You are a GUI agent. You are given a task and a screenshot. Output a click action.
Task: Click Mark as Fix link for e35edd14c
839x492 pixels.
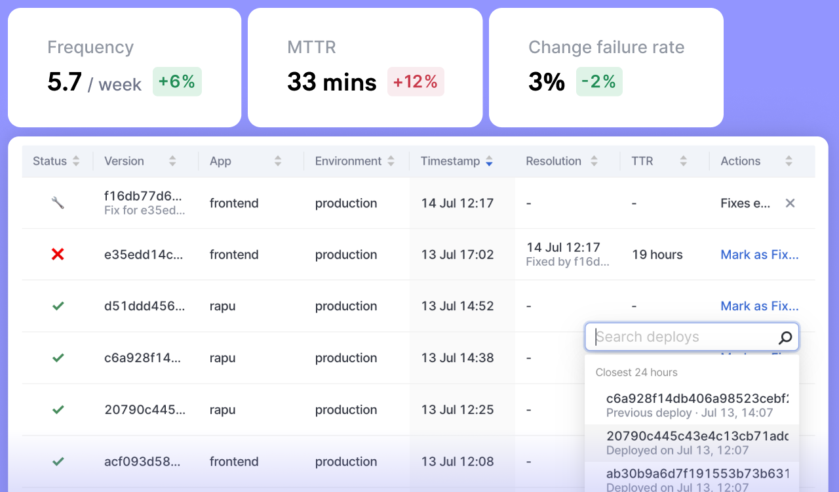coord(760,255)
